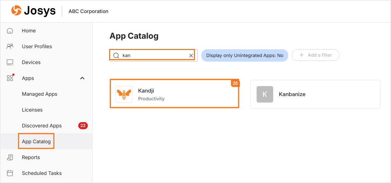391x183 pixels.
Task: Click the 25 badge on Kandji card
Action: [x=235, y=83]
